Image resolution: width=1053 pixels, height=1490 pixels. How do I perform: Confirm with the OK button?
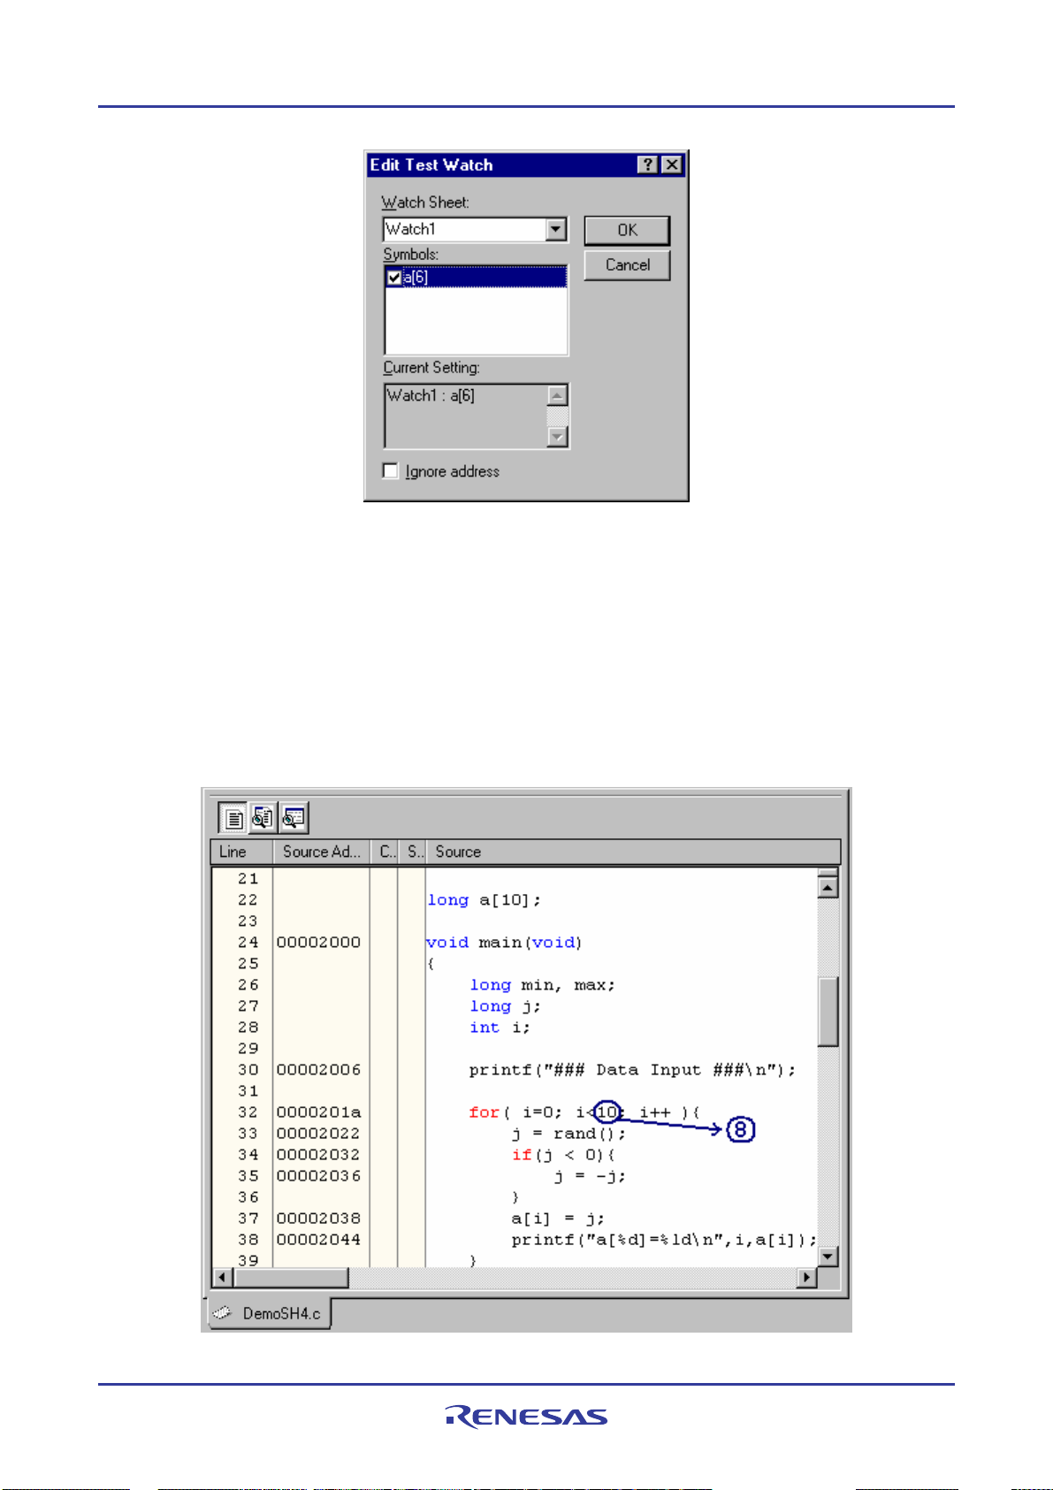(627, 230)
